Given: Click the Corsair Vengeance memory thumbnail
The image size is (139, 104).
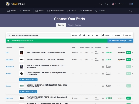Looking at the screenshot, I should (22, 74).
